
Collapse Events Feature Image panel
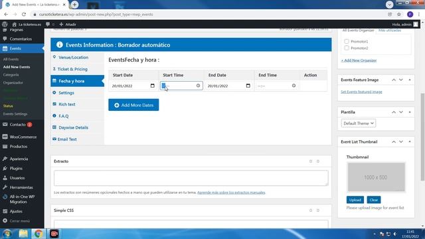click(410, 80)
